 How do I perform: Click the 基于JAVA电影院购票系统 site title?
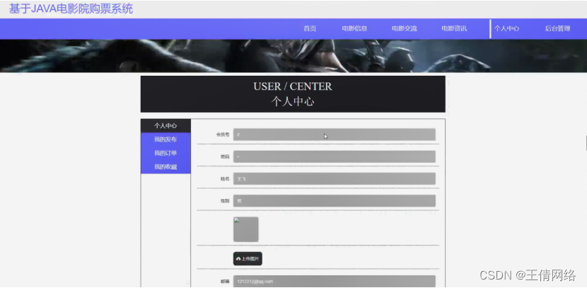[71, 9]
